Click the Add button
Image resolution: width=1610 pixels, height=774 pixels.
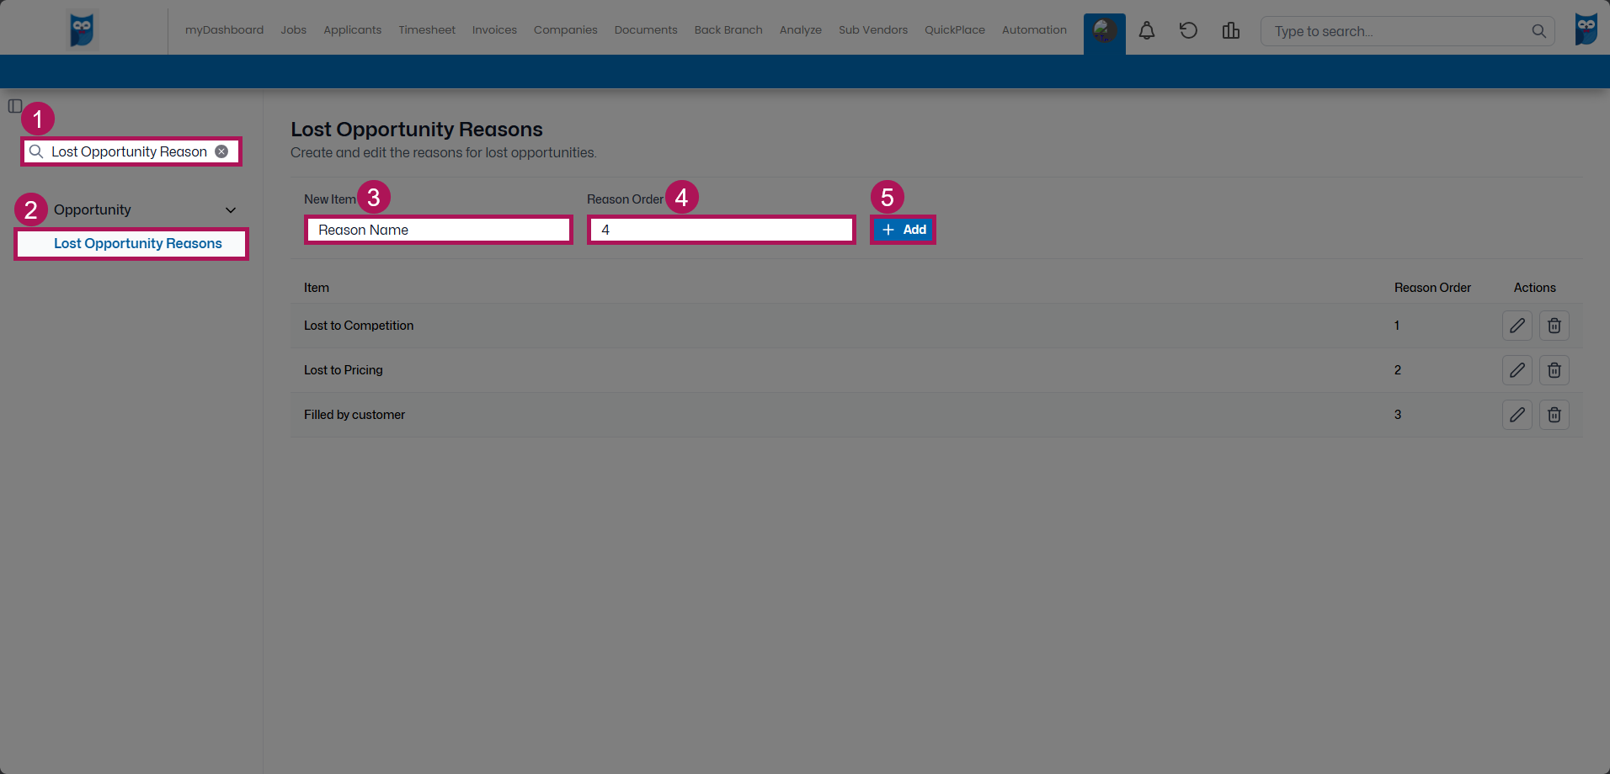[x=903, y=230]
